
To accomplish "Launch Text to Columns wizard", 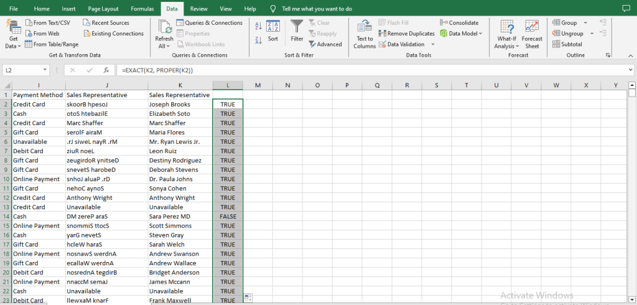I will (365, 35).
